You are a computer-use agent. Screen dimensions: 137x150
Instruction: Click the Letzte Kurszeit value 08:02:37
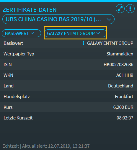point(125,118)
